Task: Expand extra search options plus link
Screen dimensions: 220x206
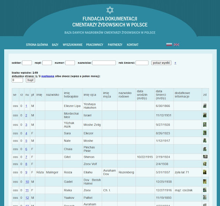Action: [175, 63]
